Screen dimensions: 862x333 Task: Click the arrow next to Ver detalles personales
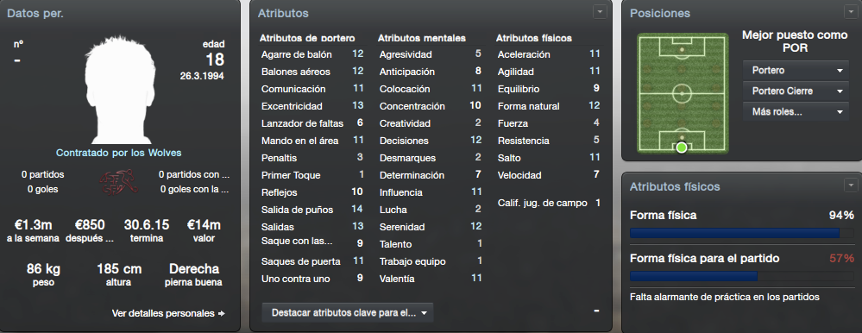[x=221, y=313]
